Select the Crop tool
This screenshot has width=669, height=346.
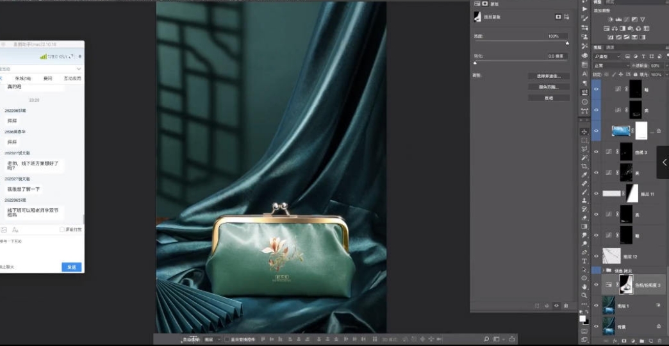(x=584, y=166)
